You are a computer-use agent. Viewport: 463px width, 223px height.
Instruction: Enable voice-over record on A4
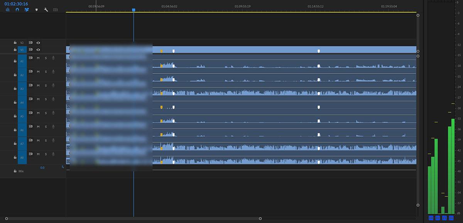[x=53, y=99]
